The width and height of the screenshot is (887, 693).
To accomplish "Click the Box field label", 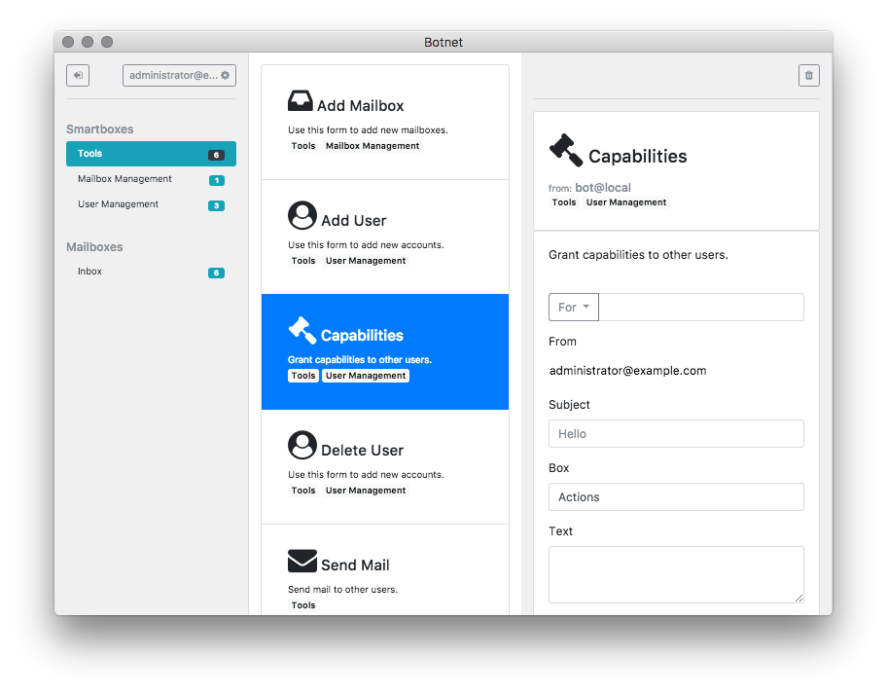I will pyautogui.click(x=559, y=468).
